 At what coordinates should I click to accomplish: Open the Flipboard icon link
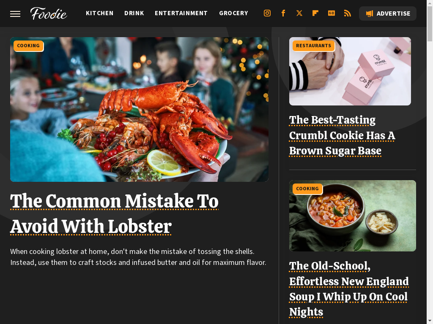click(x=315, y=13)
